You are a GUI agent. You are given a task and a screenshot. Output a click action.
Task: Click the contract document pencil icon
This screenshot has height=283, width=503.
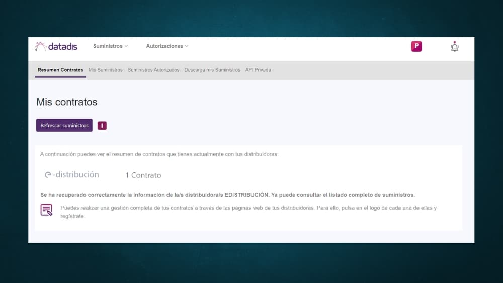46,210
